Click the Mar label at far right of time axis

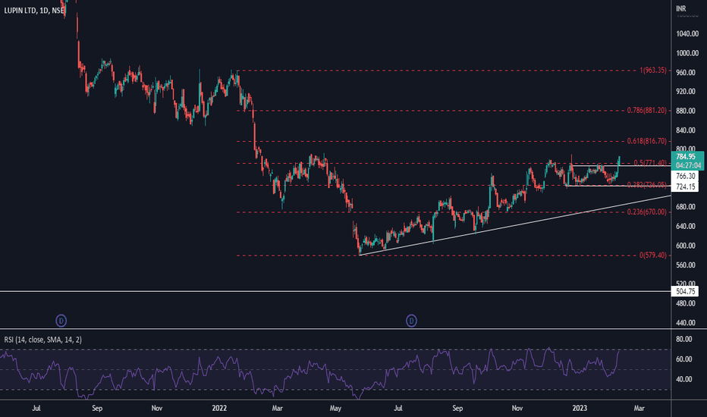[x=639, y=408]
